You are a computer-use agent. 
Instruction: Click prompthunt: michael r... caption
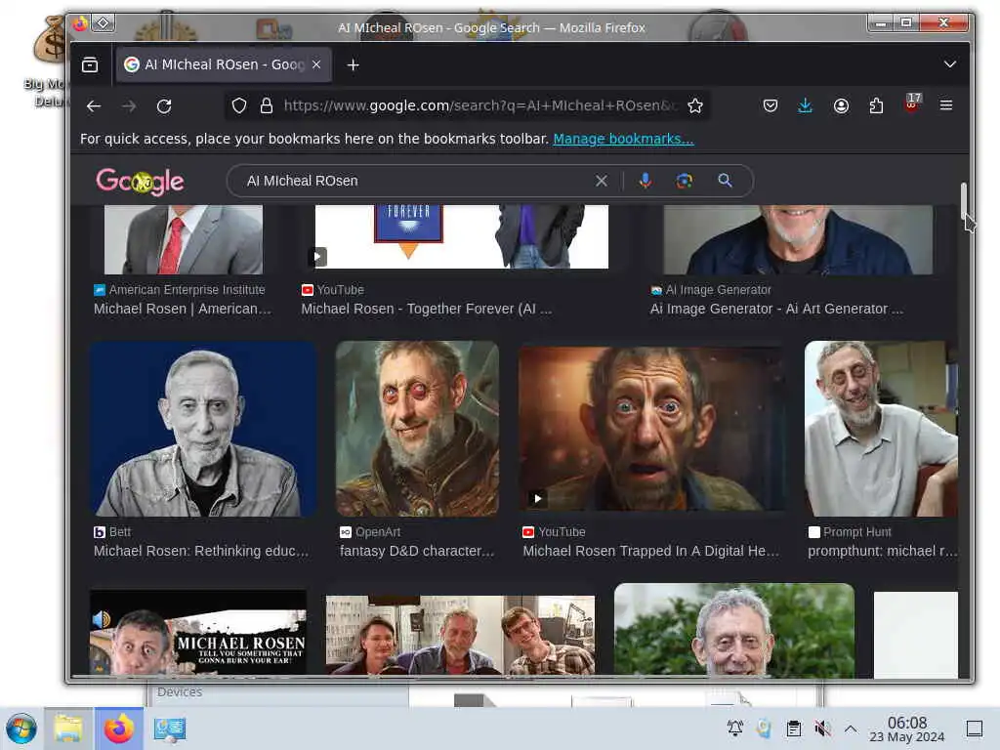[882, 551]
